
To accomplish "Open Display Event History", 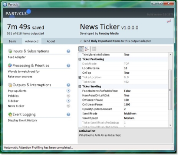I will point(23,120).
